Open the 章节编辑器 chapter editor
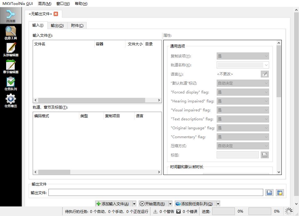The image size is (299, 216). [11, 67]
